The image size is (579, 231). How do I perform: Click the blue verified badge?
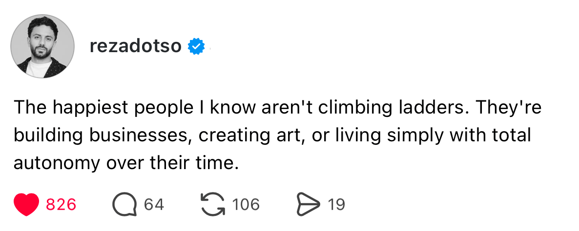coord(196,46)
